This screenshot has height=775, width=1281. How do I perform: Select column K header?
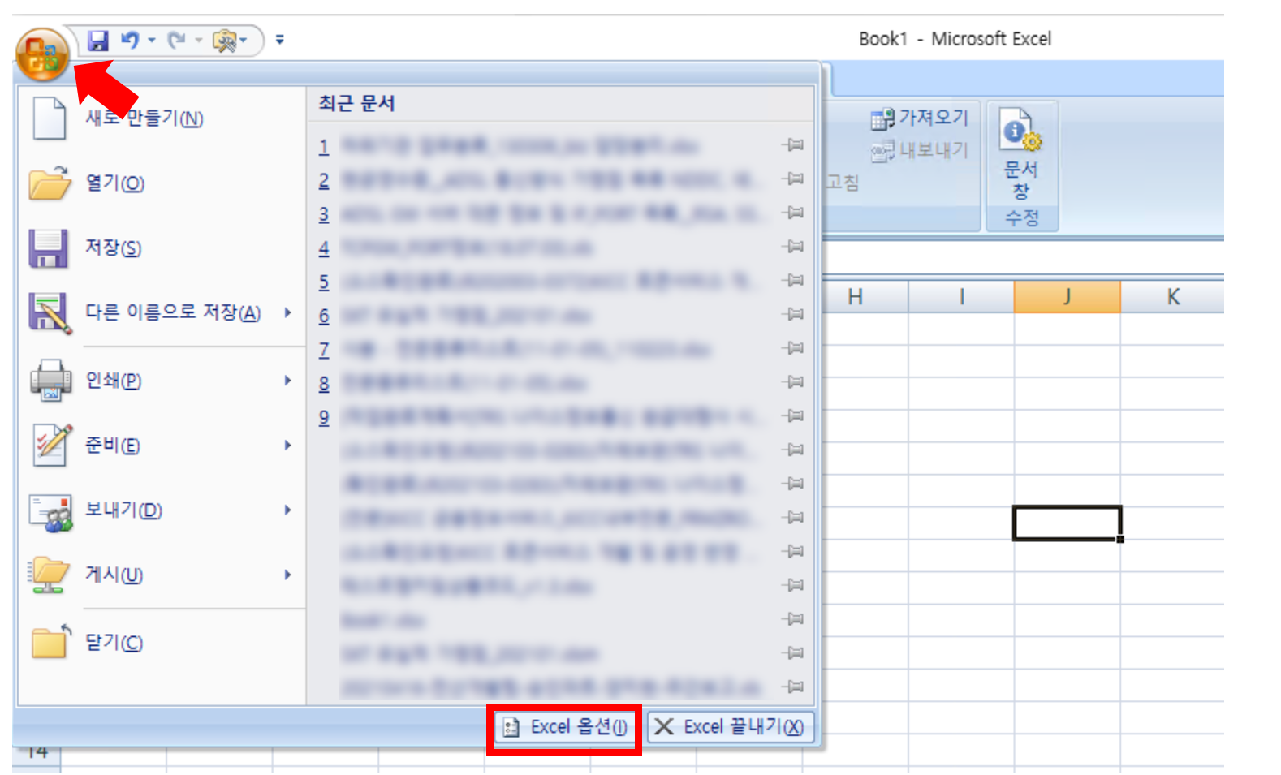point(1173,297)
